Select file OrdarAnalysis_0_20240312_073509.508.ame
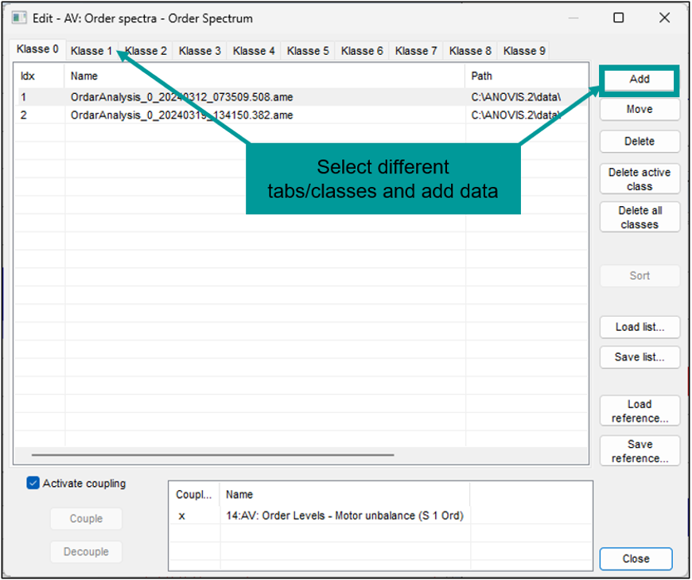This screenshot has height=580, width=692. pos(301,97)
